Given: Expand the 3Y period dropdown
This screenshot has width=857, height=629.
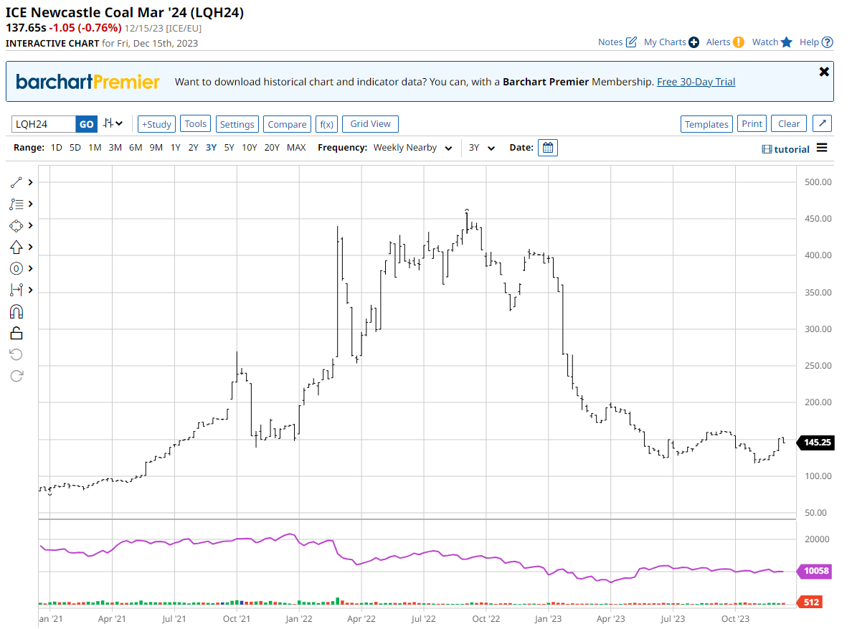Looking at the screenshot, I should [x=482, y=148].
